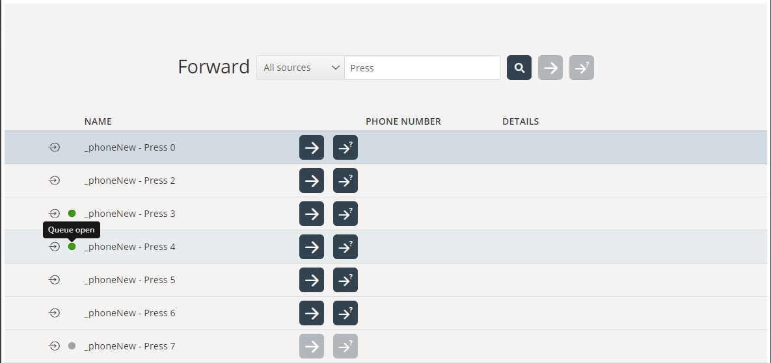Click the DETAILS column header
The height and width of the screenshot is (363, 771).
[521, 121]
